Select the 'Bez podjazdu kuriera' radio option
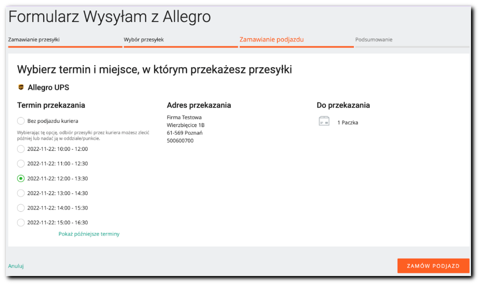481x286 pixels. pos(21,121)
